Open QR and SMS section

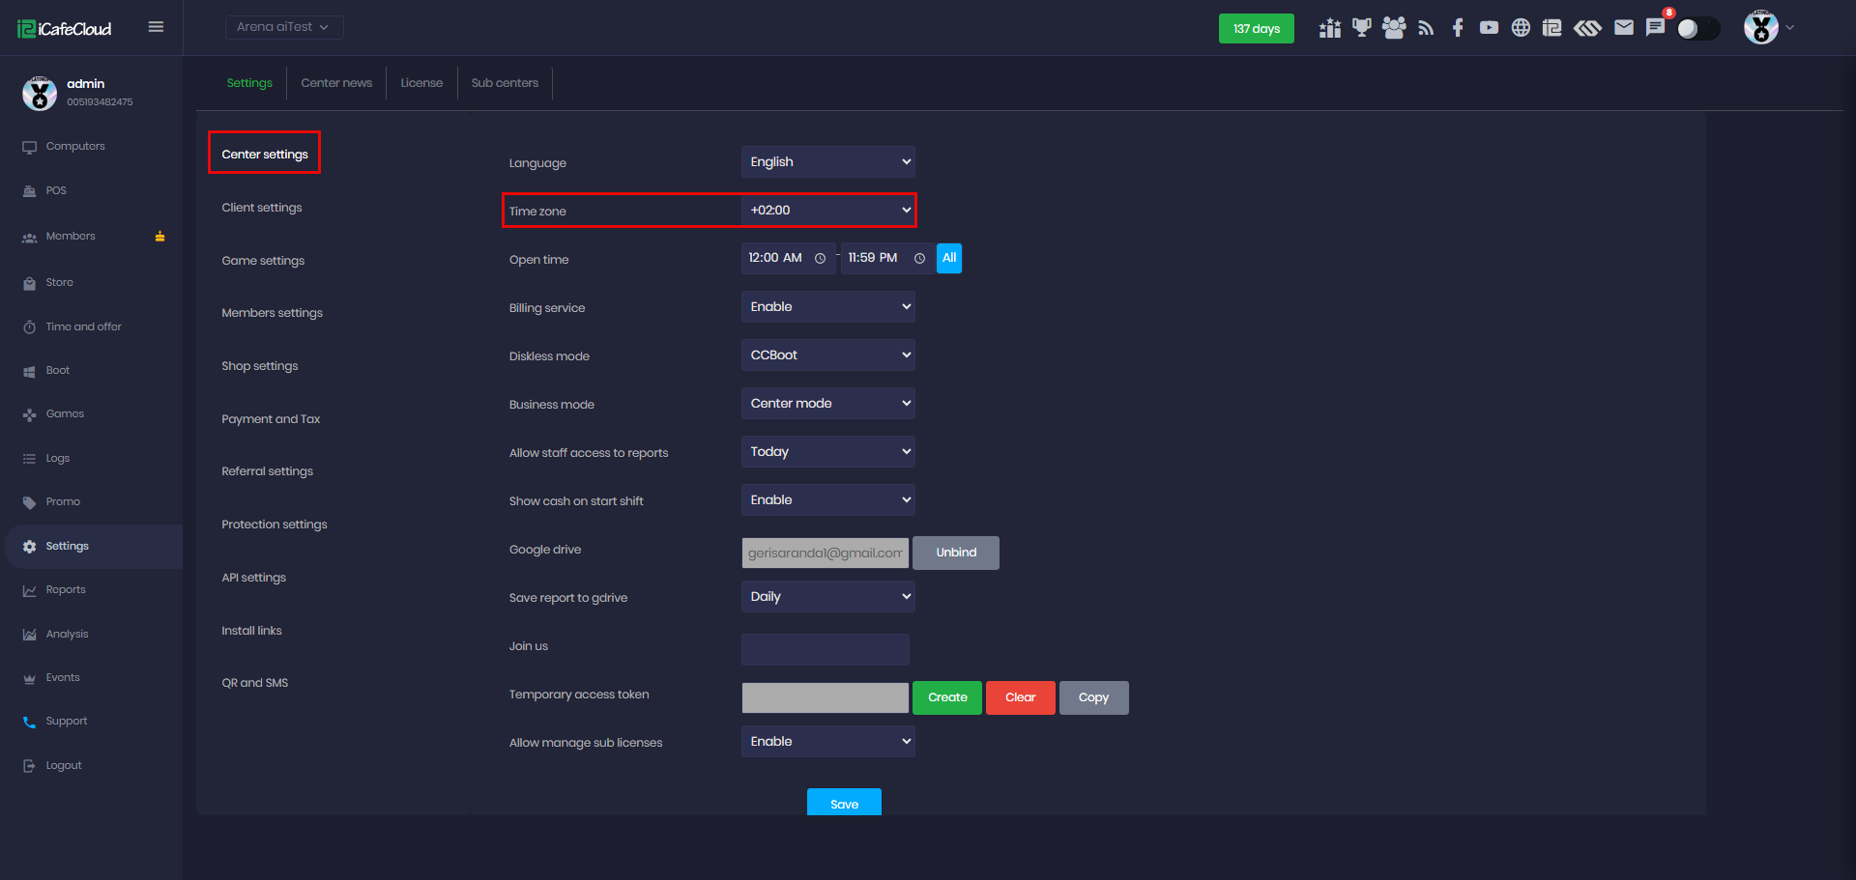point(255,683)
